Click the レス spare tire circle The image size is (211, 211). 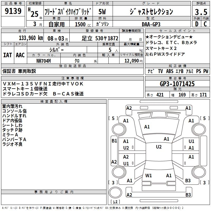tap(115, 193)
